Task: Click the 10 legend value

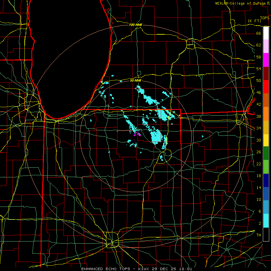Action: pyautogui.click(x=259, y=200)
